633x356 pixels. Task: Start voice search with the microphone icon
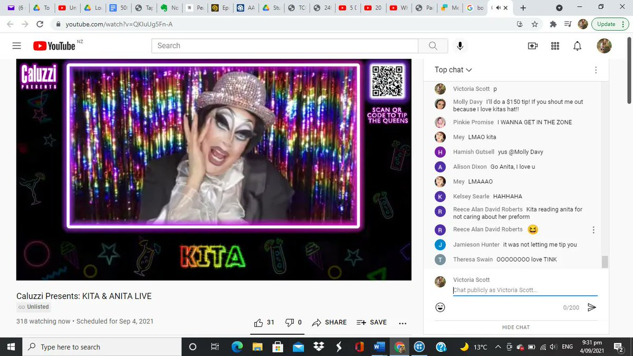460,46
